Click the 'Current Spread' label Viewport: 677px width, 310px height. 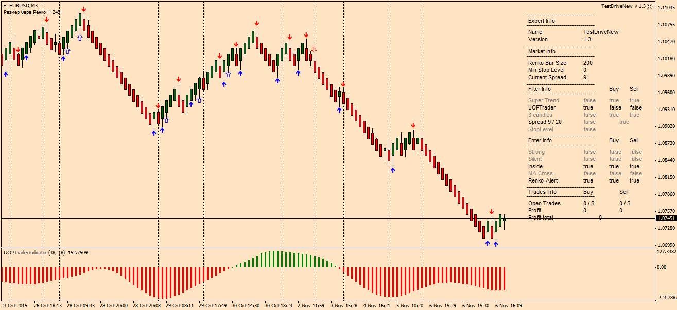[x=547, y=77]
